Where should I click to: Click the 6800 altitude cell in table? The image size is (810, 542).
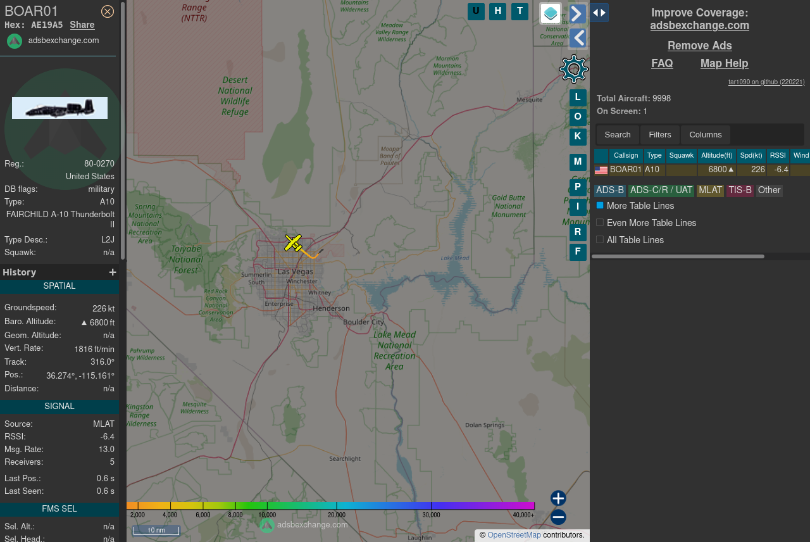pyautogui.click(x=716, y=170)
